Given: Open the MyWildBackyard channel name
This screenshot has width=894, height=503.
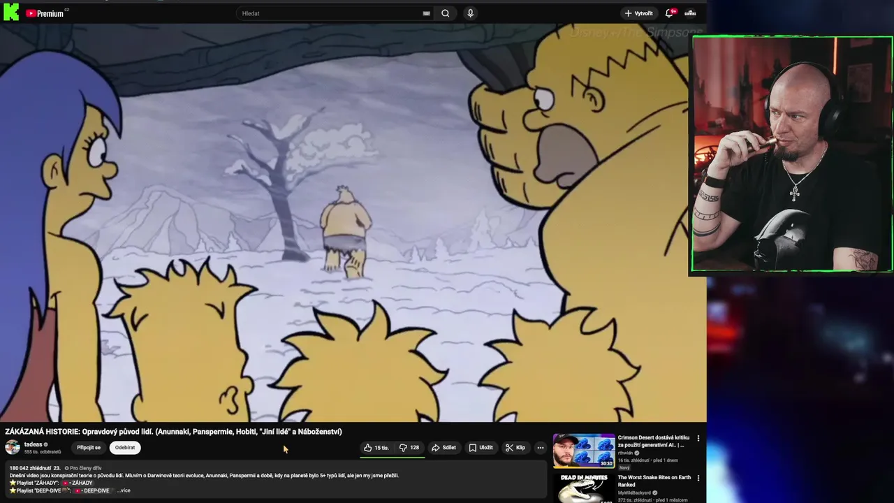Looking at the screenshot, I should tap(634, 493).
